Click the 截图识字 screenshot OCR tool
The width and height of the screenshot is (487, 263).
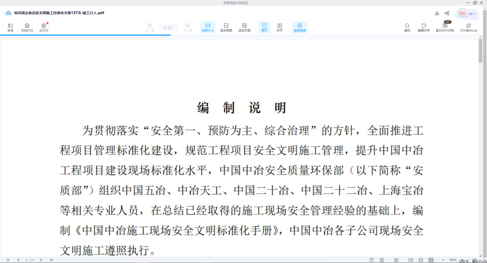point(424,27)
